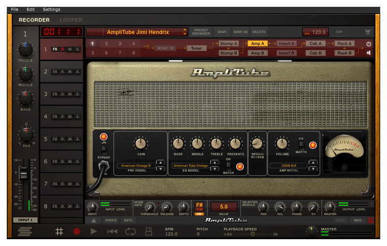Viewport: 387px width, 246px height.
Task: Toggle the amp ON red power light
Action: [104, 137]
